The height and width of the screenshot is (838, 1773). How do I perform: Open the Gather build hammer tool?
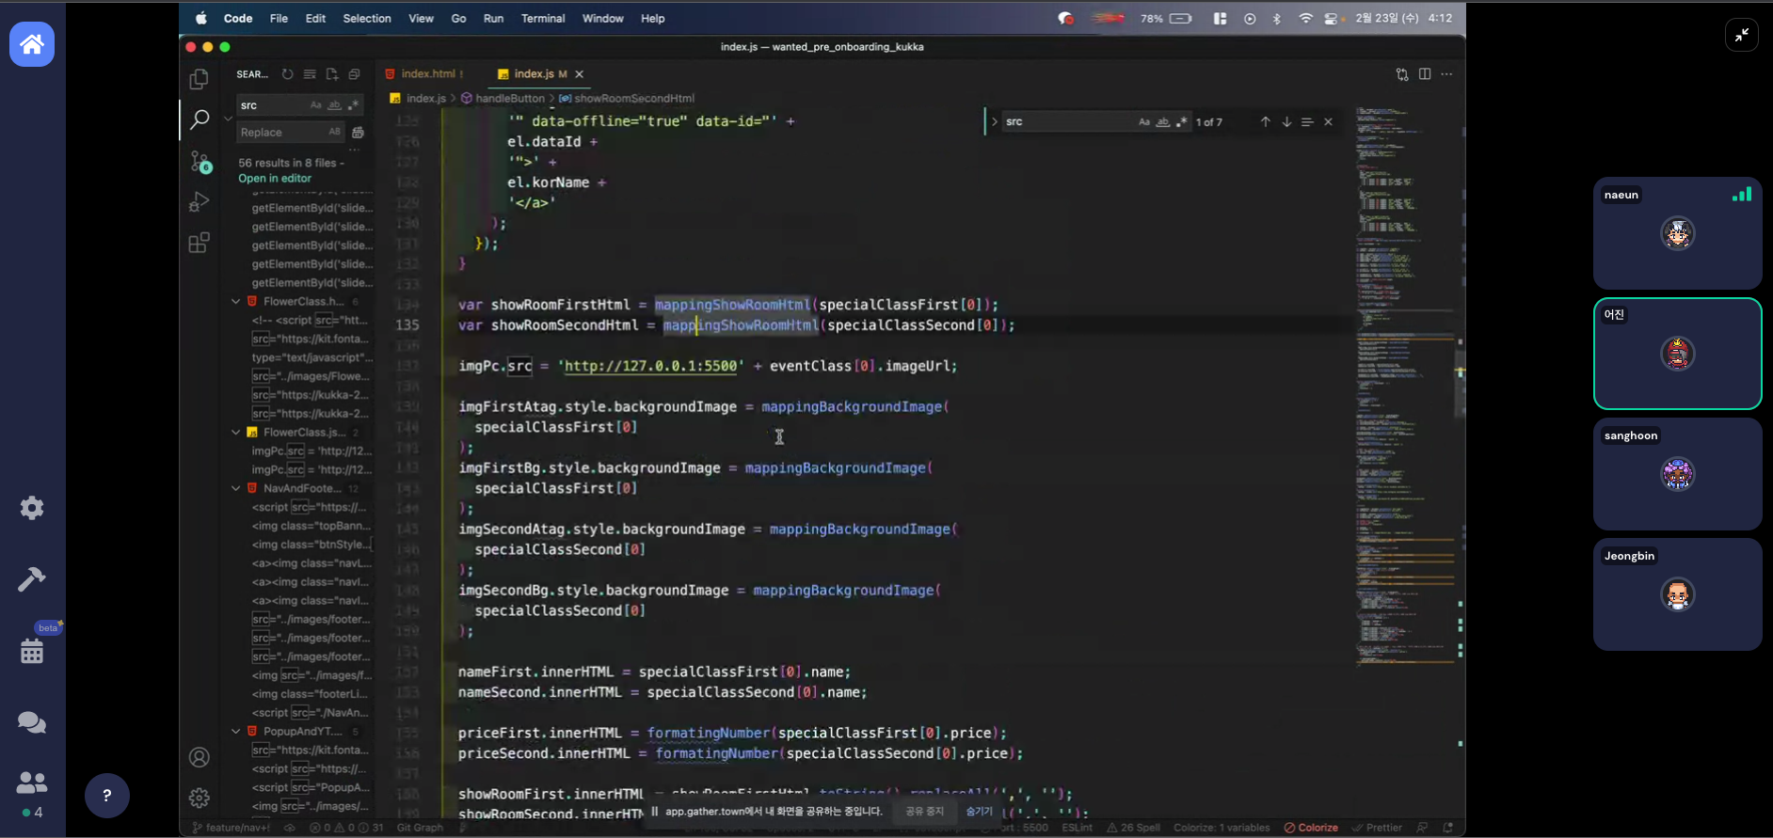point(32,579)
